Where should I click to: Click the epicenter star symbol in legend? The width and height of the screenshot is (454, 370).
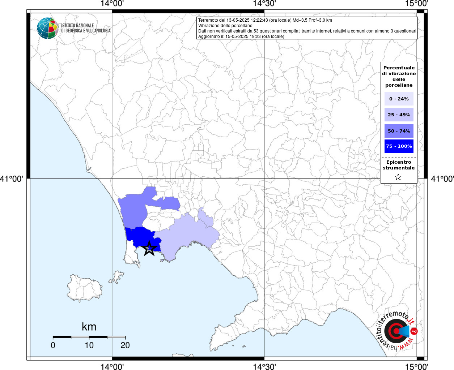point(398,177)
